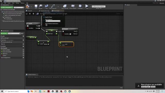165x93 pixels.
Task: Click Hide Unrelated toolbar icon
Action: click(x=53, y=6)
